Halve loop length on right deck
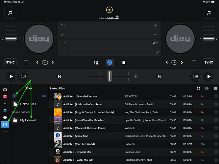219x164 pixels. tap(167, 62)
